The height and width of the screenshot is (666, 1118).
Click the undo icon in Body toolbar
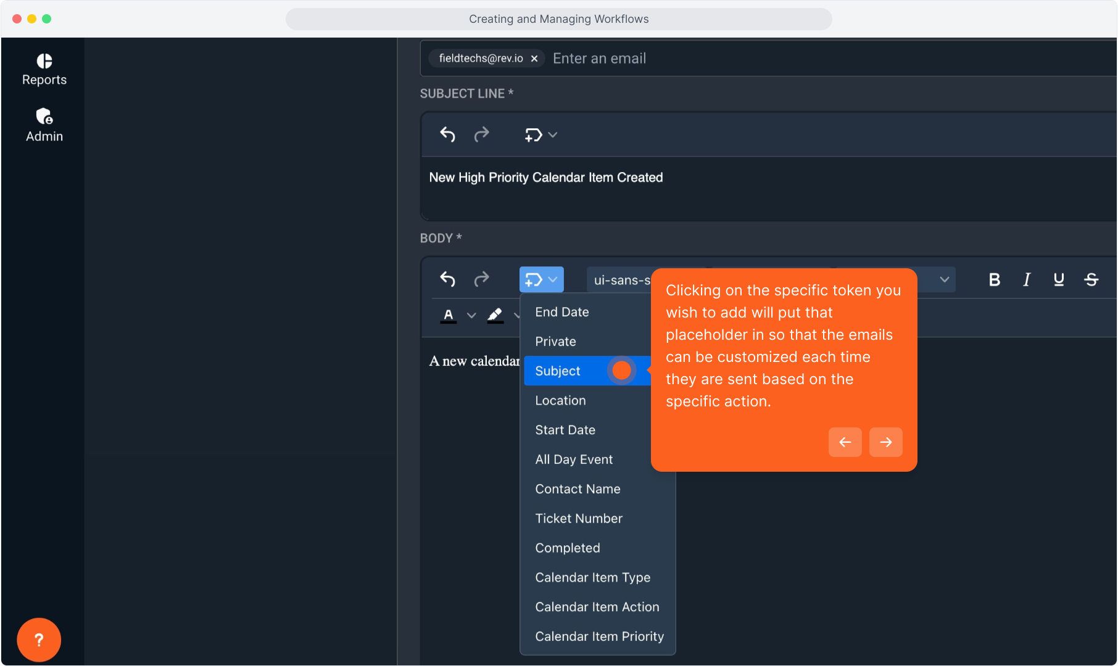pos(447,279)
